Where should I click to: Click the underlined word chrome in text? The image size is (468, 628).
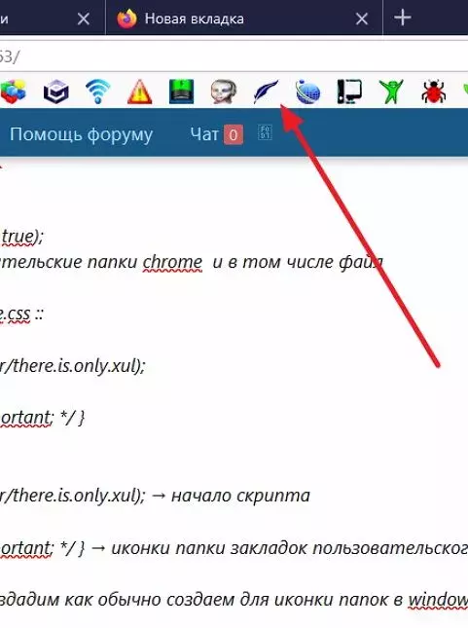[172, 262]
